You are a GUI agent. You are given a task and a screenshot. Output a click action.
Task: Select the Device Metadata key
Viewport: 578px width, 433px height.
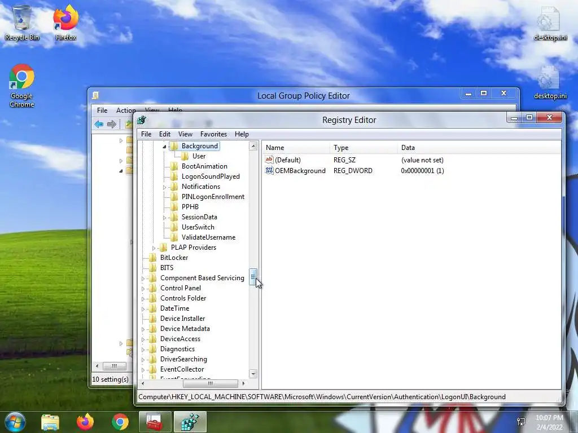click(x=185, y=329)
